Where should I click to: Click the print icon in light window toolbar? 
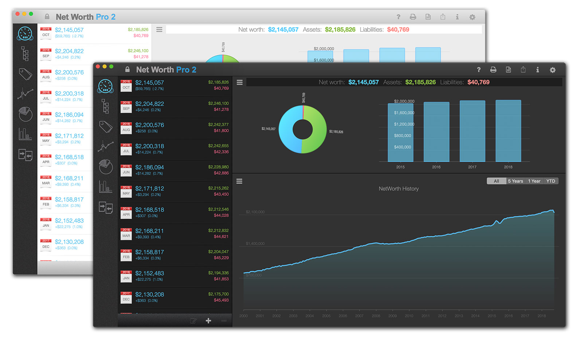click(x=413, y=17)
